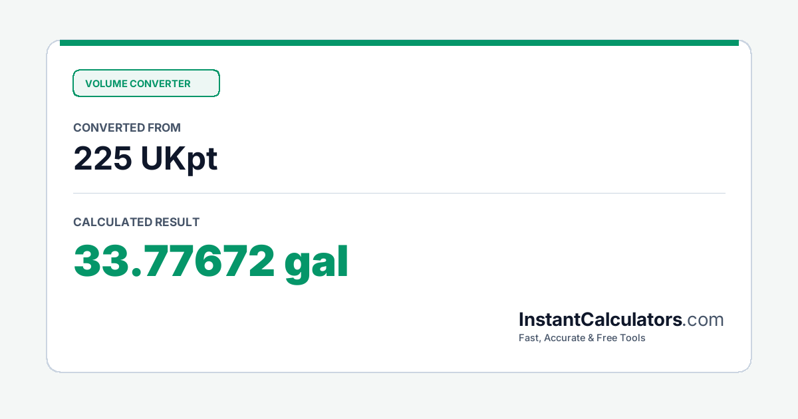
Task: Click the Fast, Accurate & Free Tools tagline
Action: 582,338
